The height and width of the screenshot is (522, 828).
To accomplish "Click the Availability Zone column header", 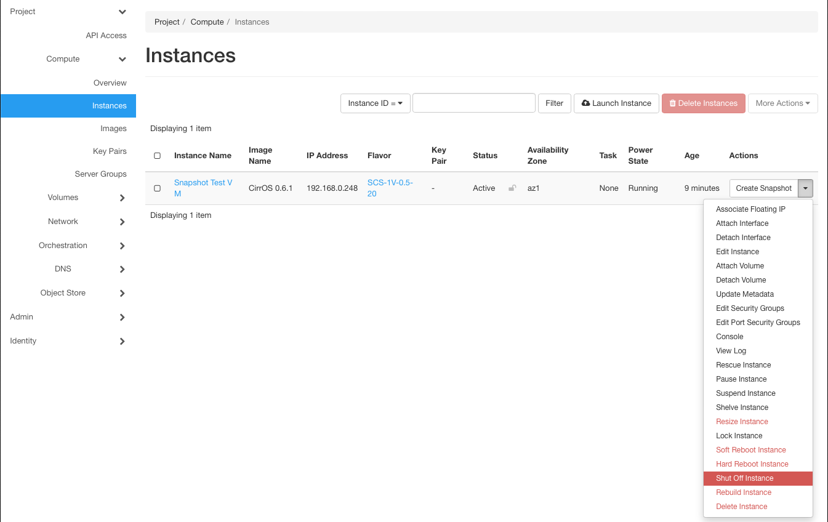I will (x=548, y=156).
